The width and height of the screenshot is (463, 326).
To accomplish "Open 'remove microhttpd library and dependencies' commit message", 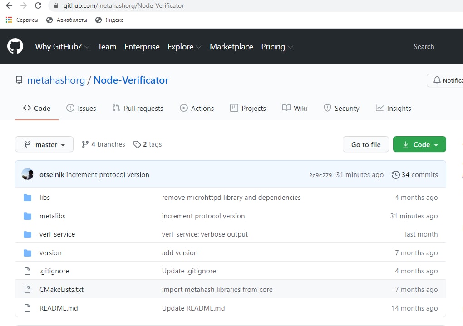I will (231, 197).
